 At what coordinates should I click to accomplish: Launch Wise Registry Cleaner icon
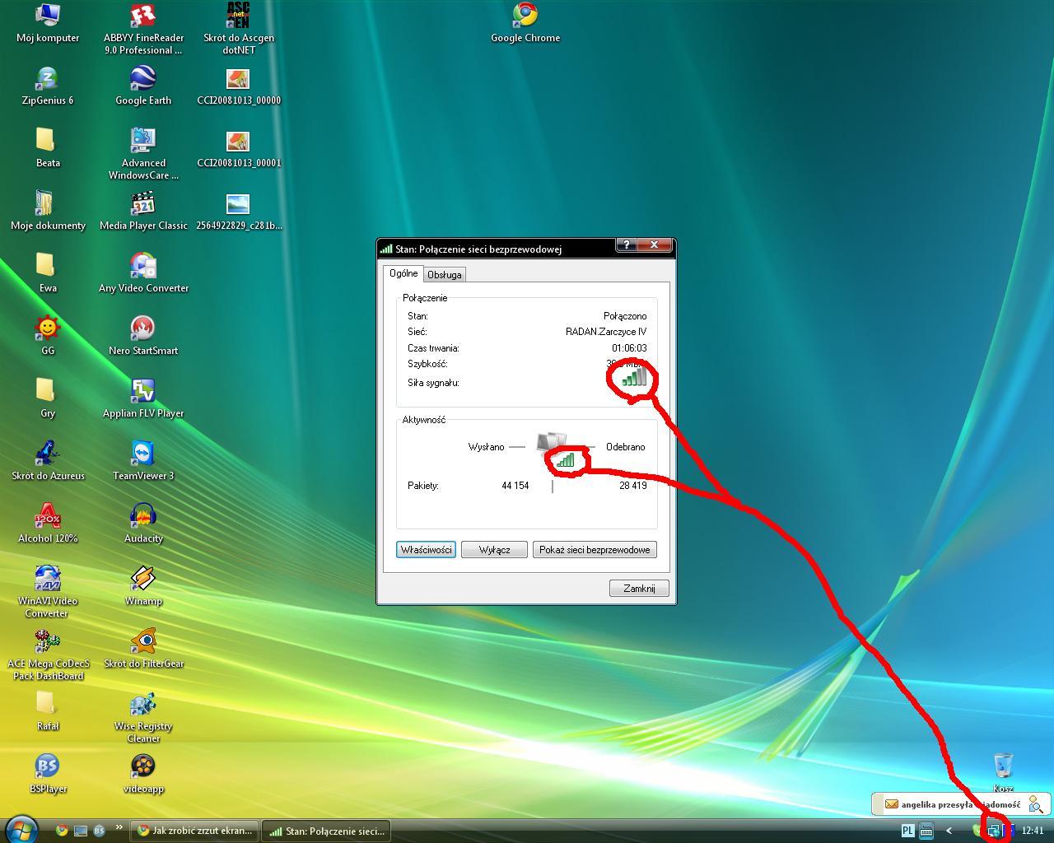tap(143, 716)
